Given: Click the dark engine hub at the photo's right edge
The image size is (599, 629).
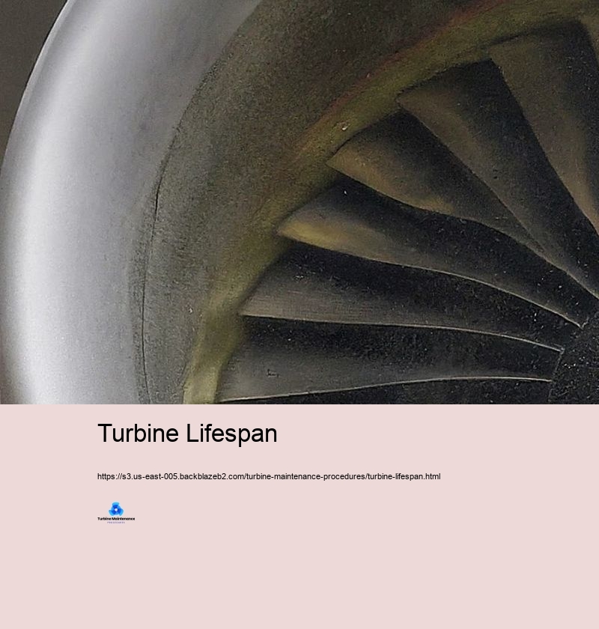Looking at the screenshot, I should tap(580, 359).
